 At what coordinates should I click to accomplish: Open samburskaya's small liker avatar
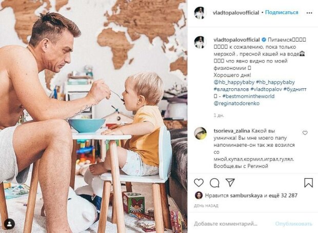[198, 196]
